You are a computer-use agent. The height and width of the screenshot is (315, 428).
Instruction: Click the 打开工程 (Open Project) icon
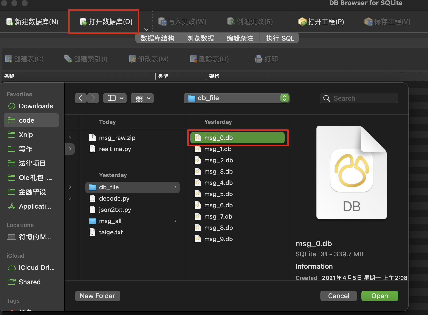(x=302, y=22)
